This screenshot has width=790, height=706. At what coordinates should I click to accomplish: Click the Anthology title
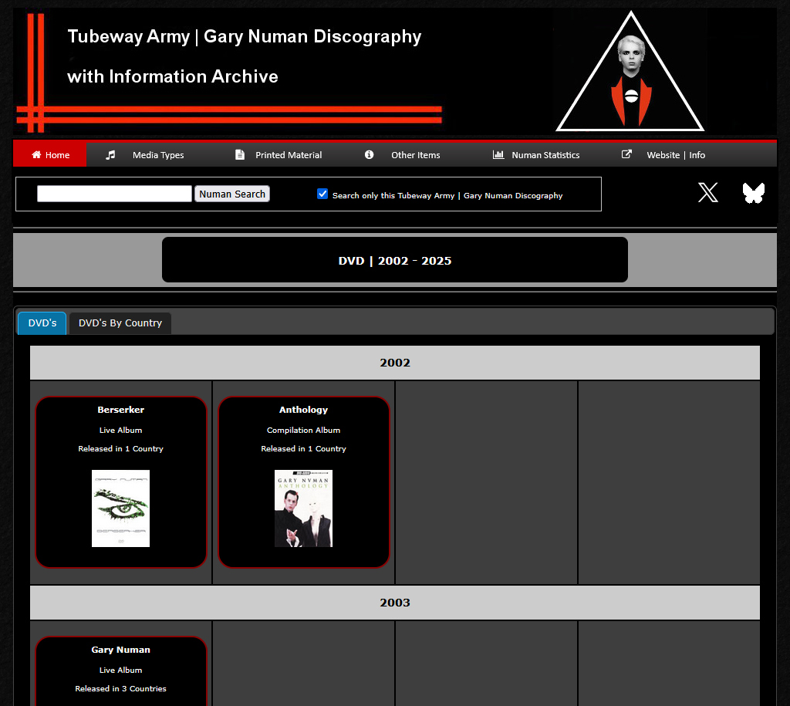pyautogui.click(x=303, y=410)
